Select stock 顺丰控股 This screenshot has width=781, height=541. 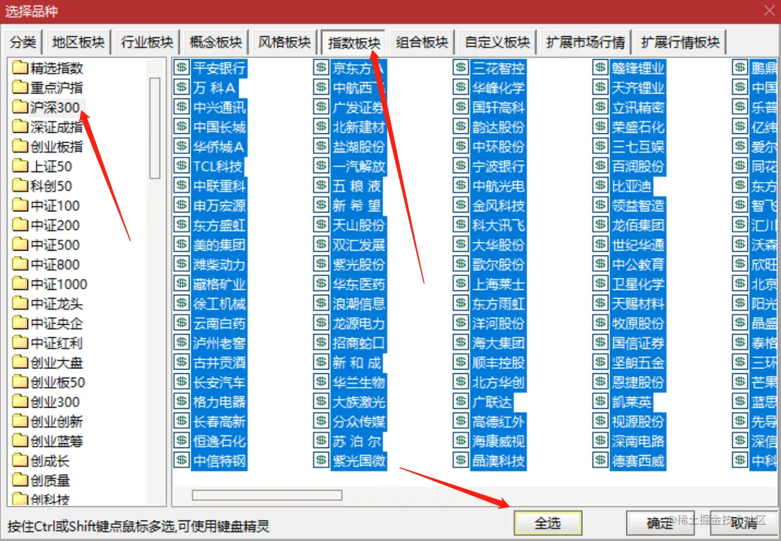[498, 363]
